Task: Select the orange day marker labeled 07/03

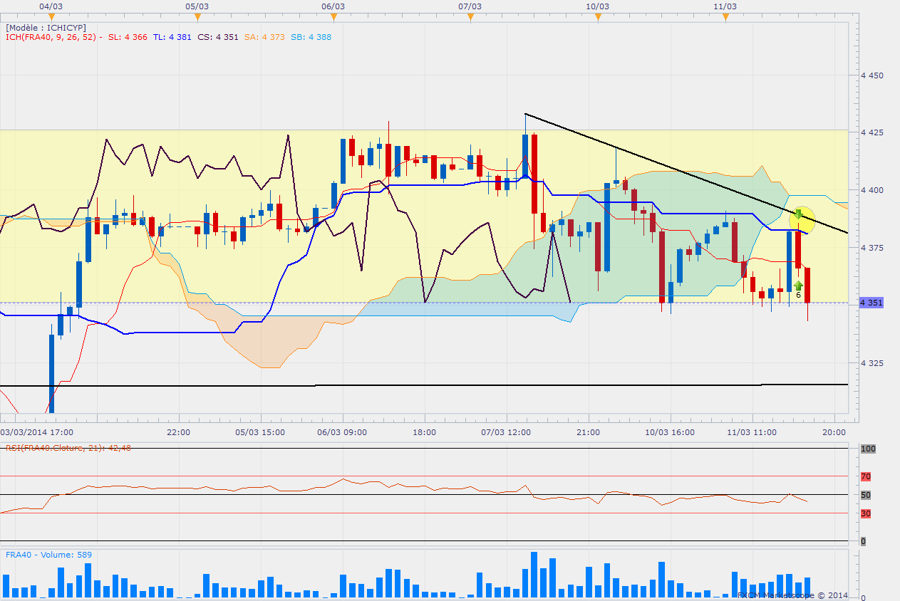Action: [x=470, y=18]
